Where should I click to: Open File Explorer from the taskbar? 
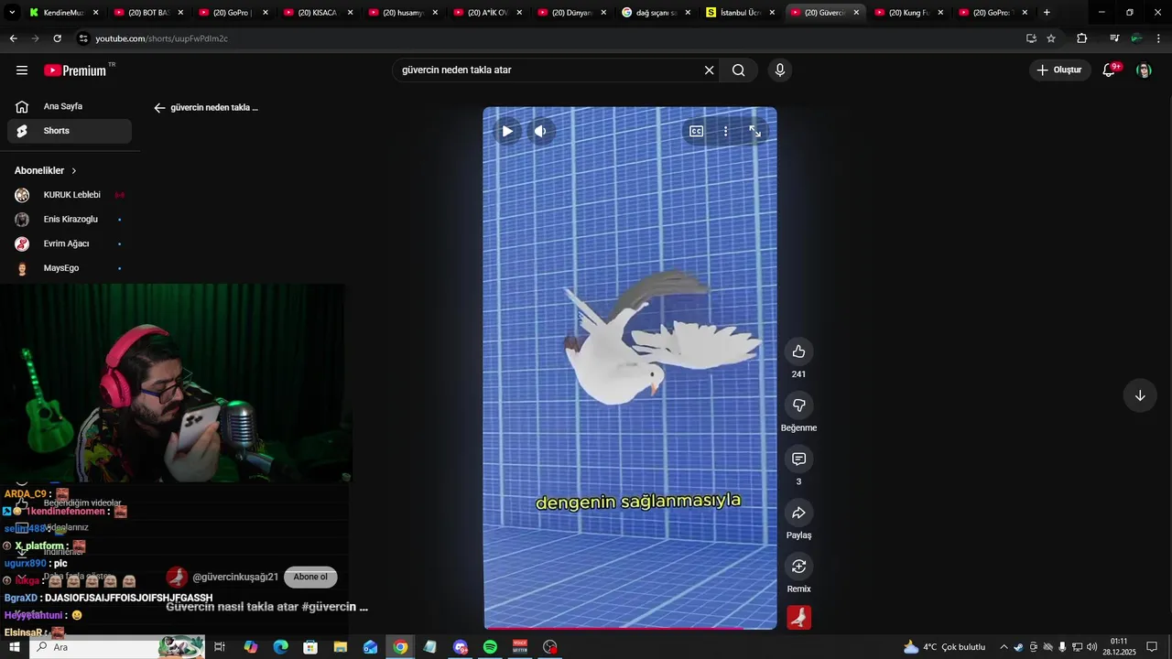point(341,647)
